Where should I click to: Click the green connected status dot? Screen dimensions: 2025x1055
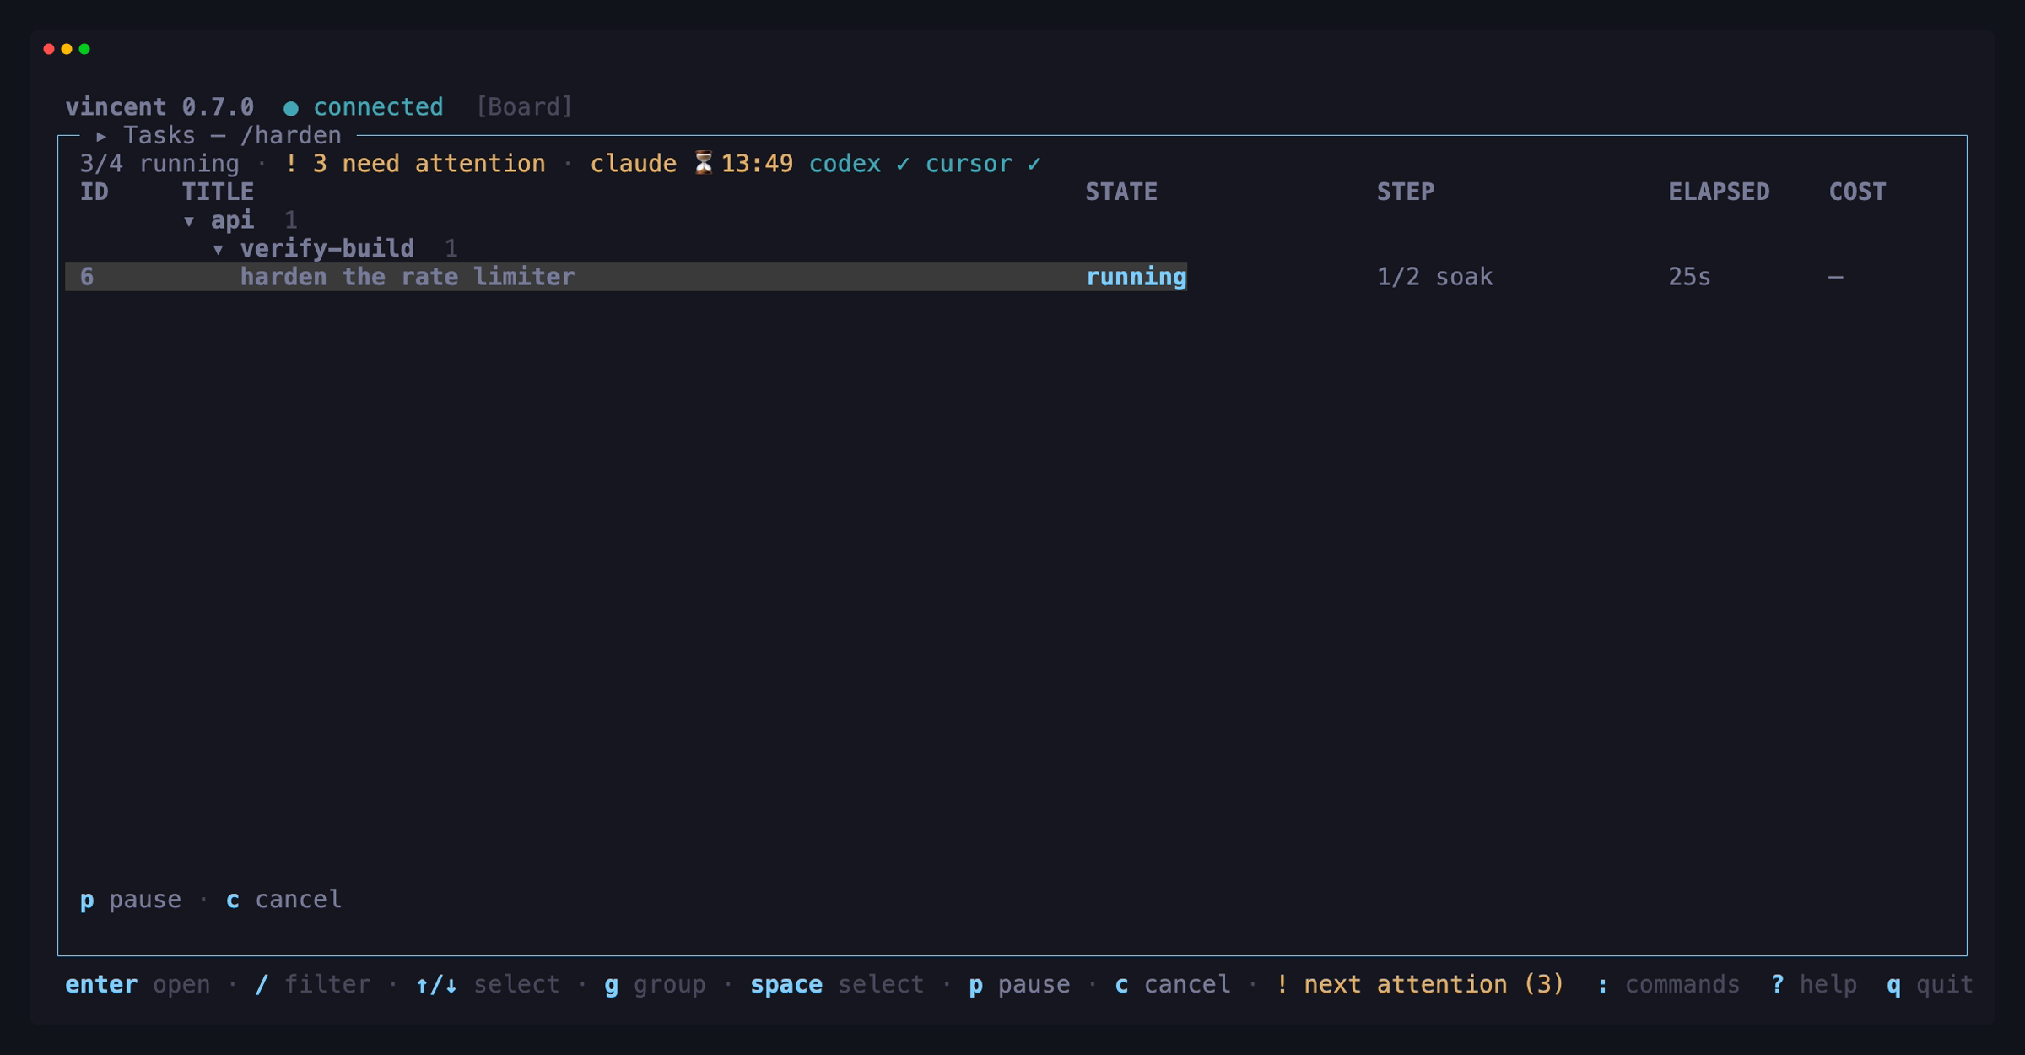291,108
